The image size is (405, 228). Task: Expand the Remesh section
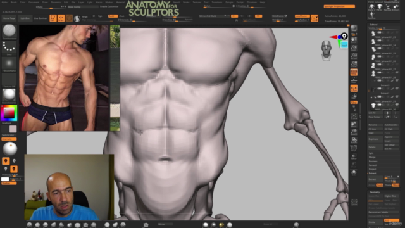(373, 165)
